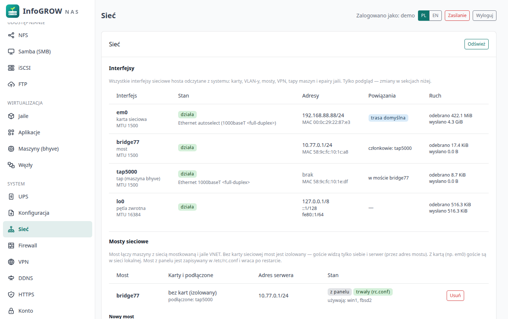Click "w moście bridge77" text
Viewport: 508px width, 319px height.
pos(389,178)
